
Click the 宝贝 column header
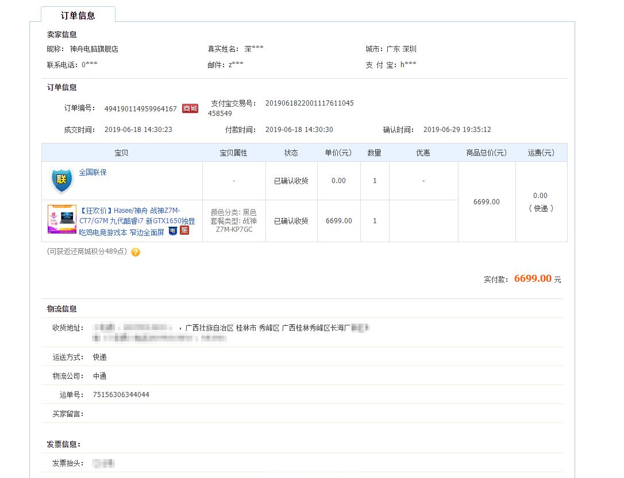point(121,153)
